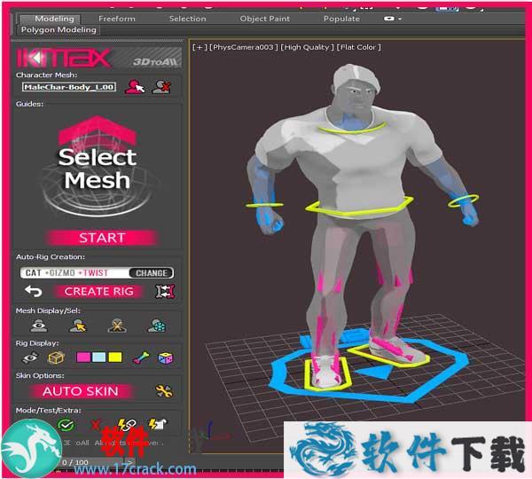Pick character mesh with the red person-cursor icon

135,87
